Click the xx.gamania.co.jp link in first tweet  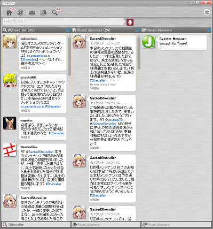[x=38, y=56]
